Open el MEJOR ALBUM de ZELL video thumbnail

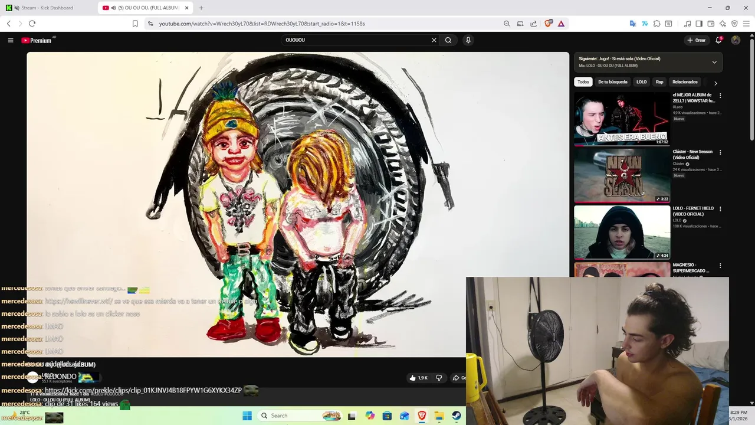click(x=622, y=119)
